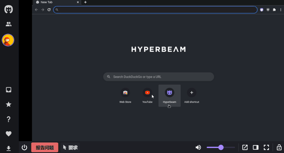
Task: Go forward with browser forward arrow
Action: click(43, 9)
